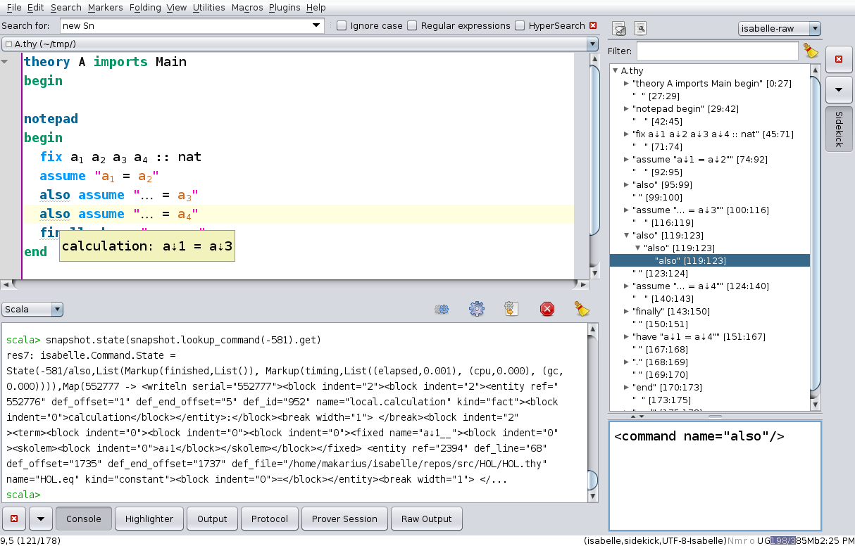Open the Utilities menu

point(208,7)
